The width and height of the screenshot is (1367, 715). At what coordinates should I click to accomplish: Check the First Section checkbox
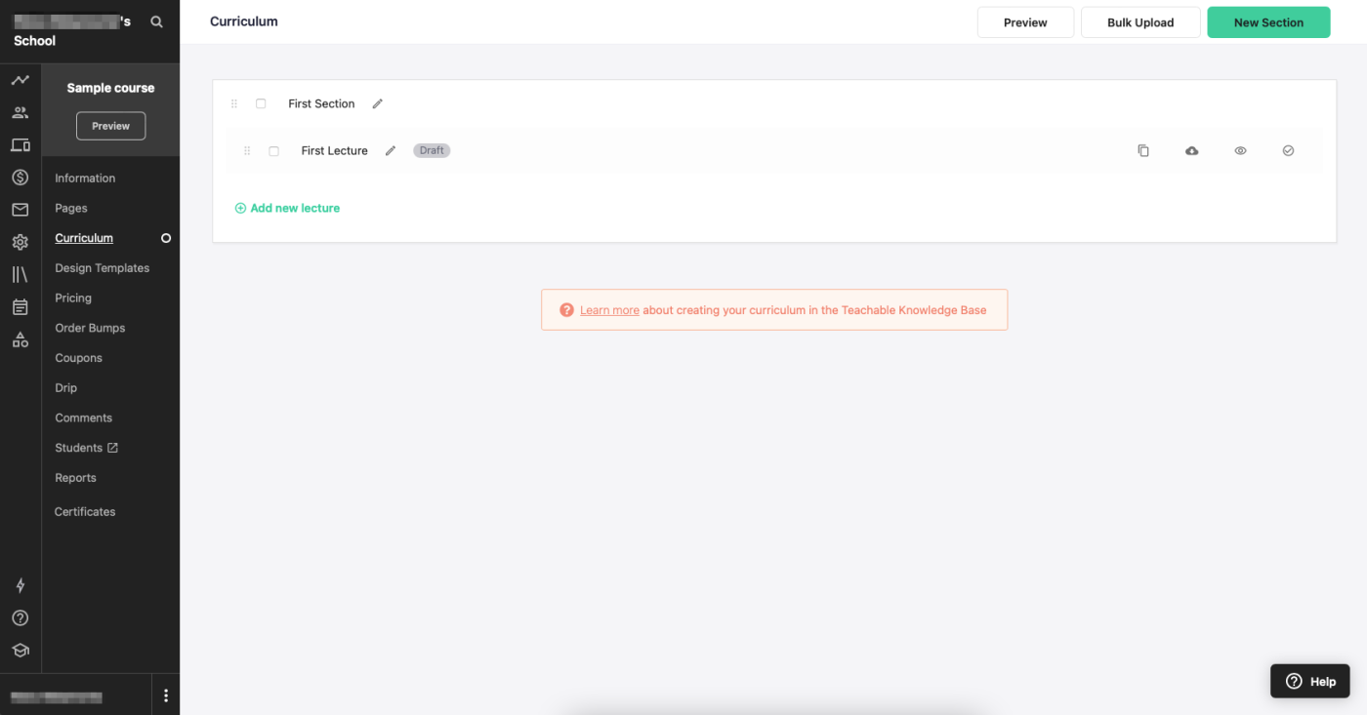click(261, 103)
